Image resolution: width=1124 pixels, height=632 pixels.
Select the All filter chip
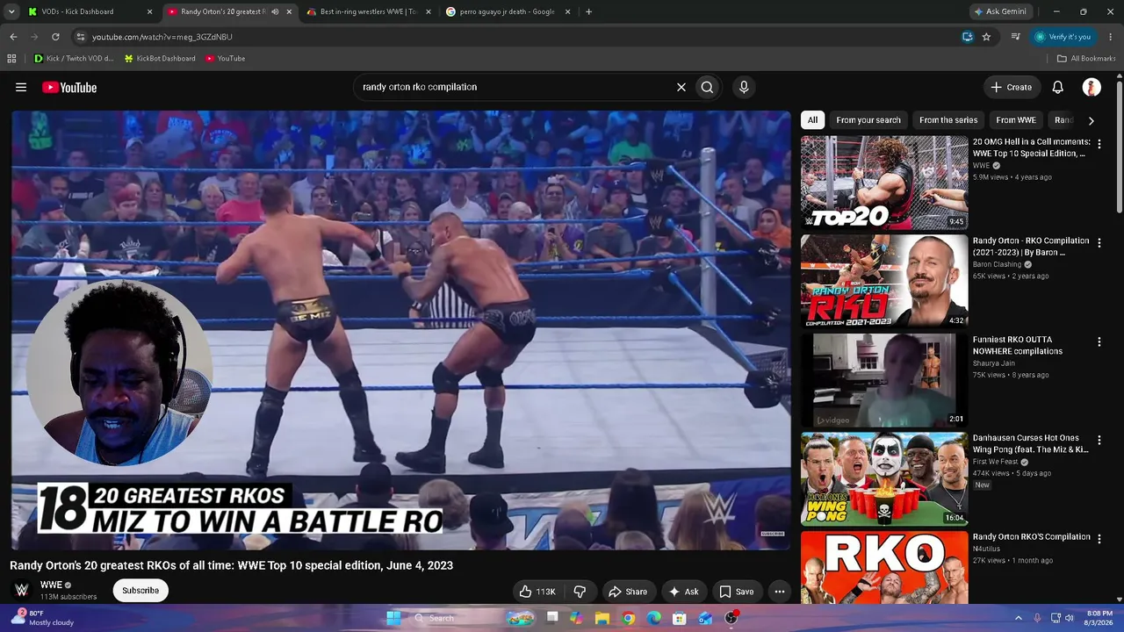click(x=812, y=120)
